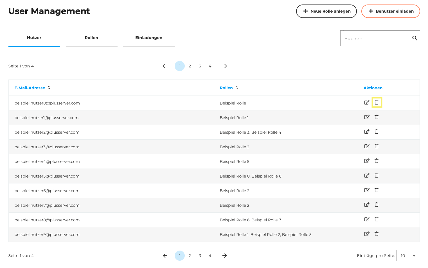Jump to page 3 in top pagination

200,66
